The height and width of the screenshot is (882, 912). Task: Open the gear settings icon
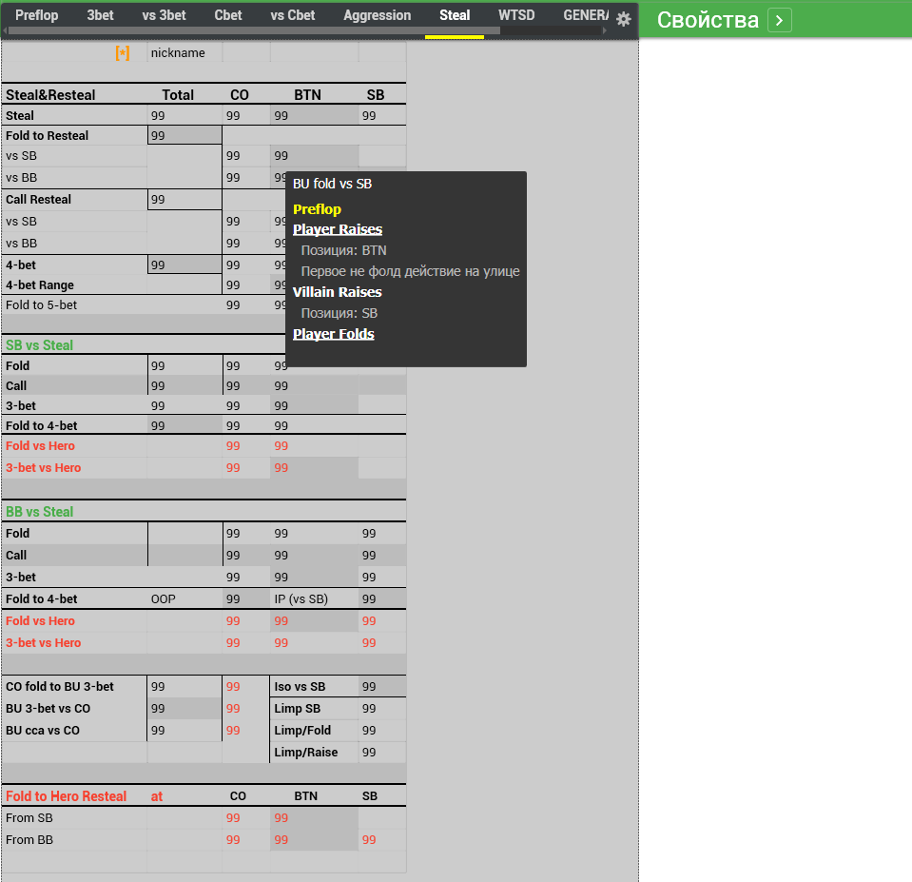point(624,19)
